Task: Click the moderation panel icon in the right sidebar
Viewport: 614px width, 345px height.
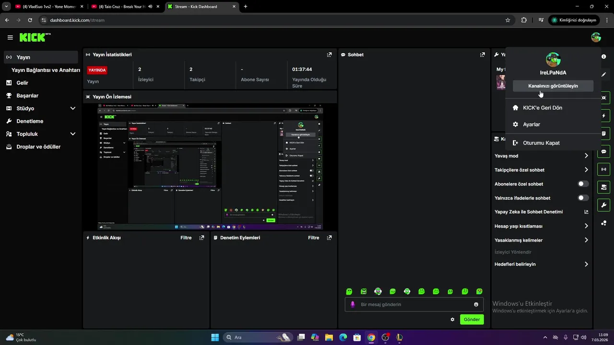Action: coord(604,187)
